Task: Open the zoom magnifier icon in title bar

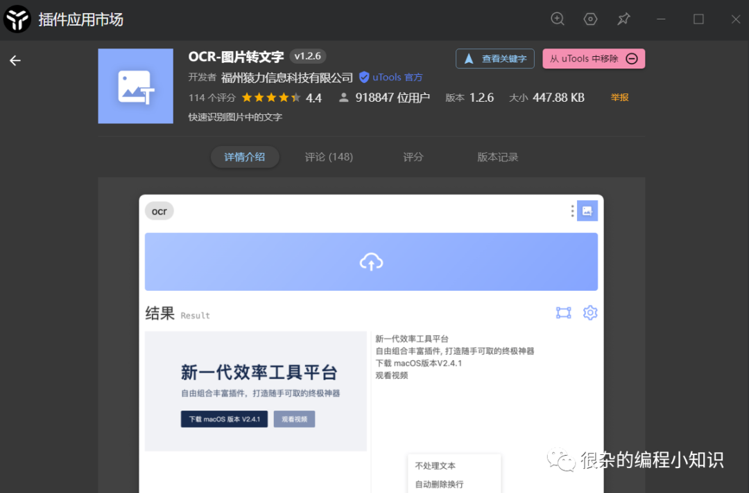Action: [558, 19]
